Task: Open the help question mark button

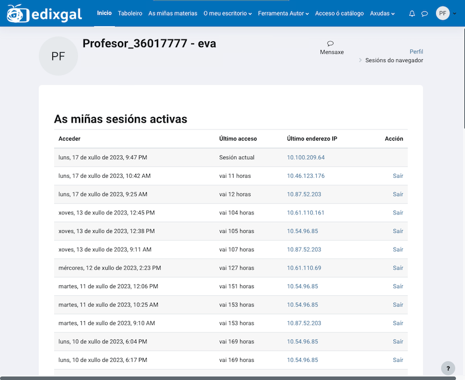Action: point(448,368)
